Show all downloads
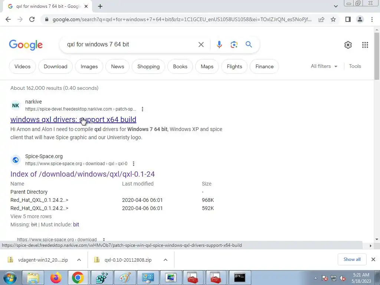380x285 pixels. point(352,259)
